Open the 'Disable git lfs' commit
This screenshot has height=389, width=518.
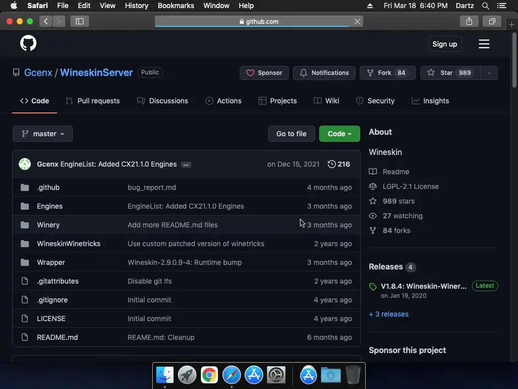point(150,281)
